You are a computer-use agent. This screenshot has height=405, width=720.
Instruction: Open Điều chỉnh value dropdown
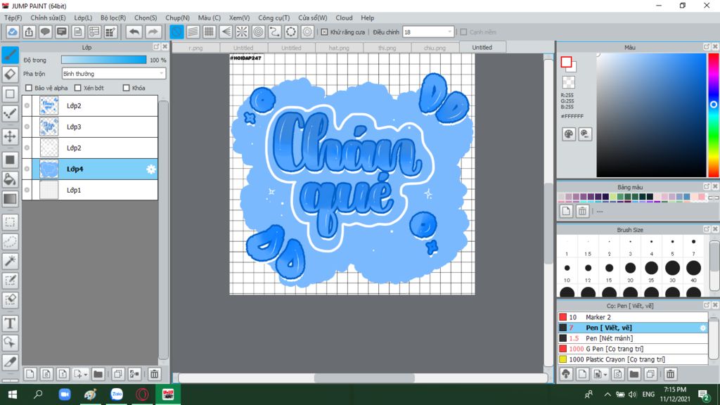[x=428, y=32]
